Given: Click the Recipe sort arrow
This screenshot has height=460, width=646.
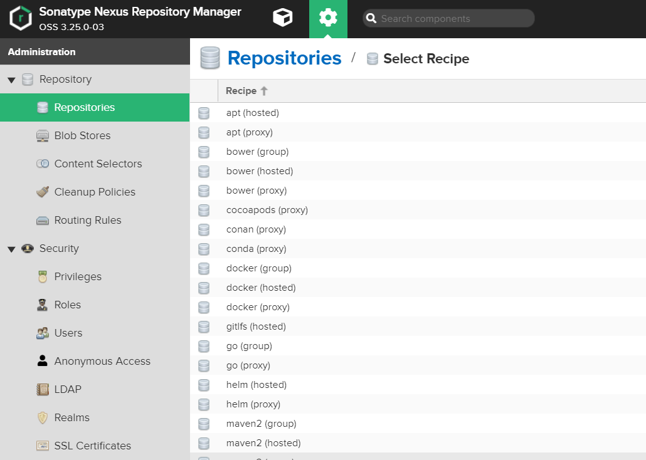Looking at the screenshot, I should [x=264, y=91].
